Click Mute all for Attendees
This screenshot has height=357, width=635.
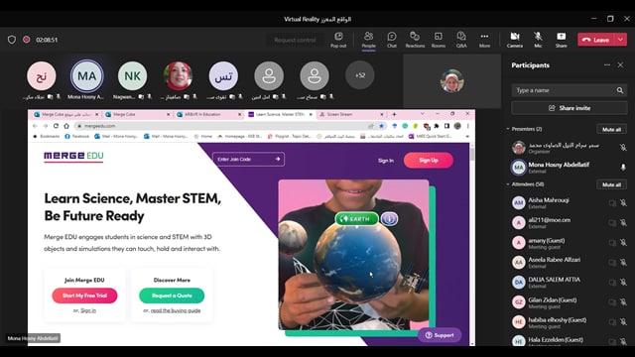(611, 184)
